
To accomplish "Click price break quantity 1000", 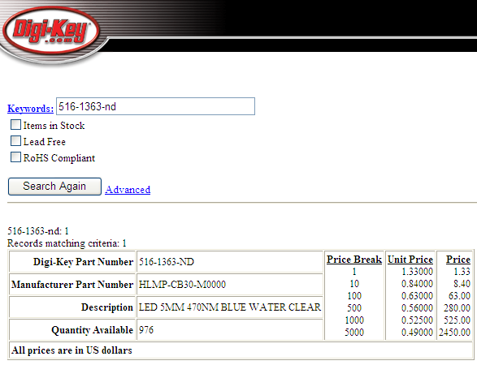I will point(354,320).
